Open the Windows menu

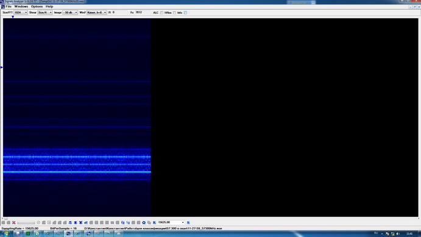pyautogui.click(x=21, y=7)
